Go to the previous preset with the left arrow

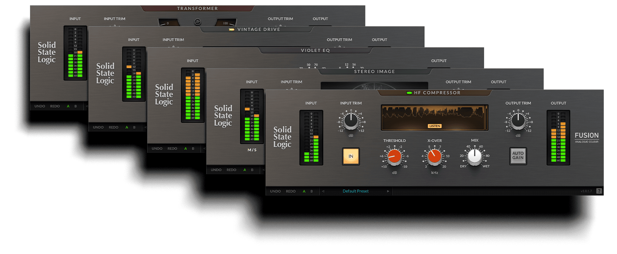pyautogui.click(x=323, y=191)
